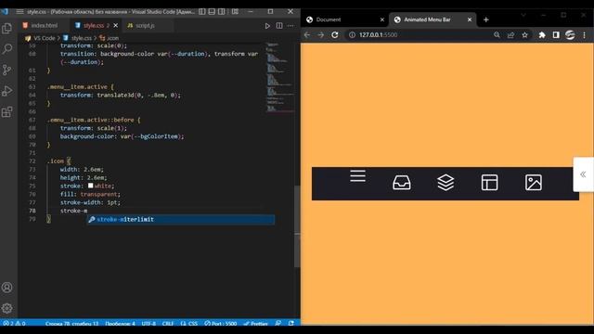Click the white color swatch on stroke line
The image size is (594, 334).
tap(91, 186)
